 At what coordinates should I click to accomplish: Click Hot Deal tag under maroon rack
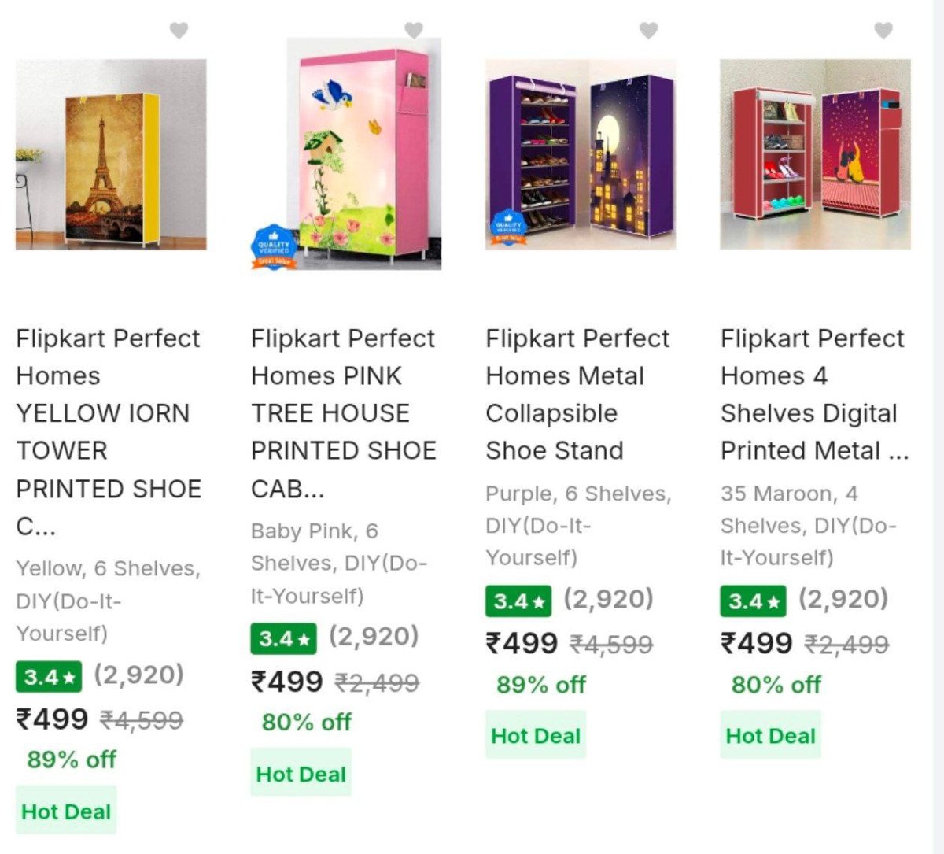[x=770, y=736]
